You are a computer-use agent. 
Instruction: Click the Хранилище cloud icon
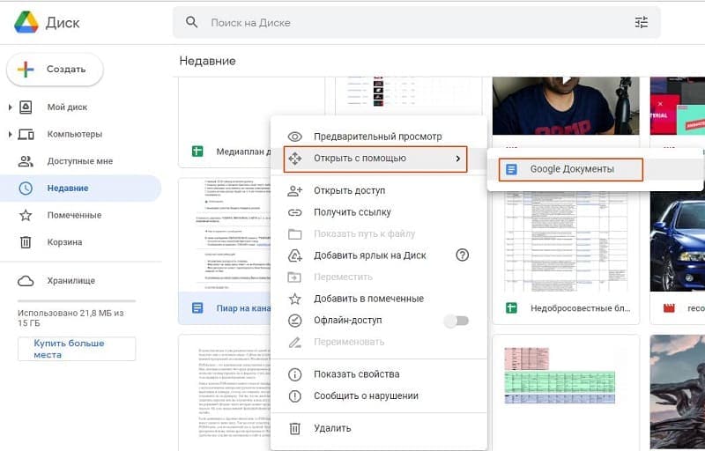pos(26,281)
